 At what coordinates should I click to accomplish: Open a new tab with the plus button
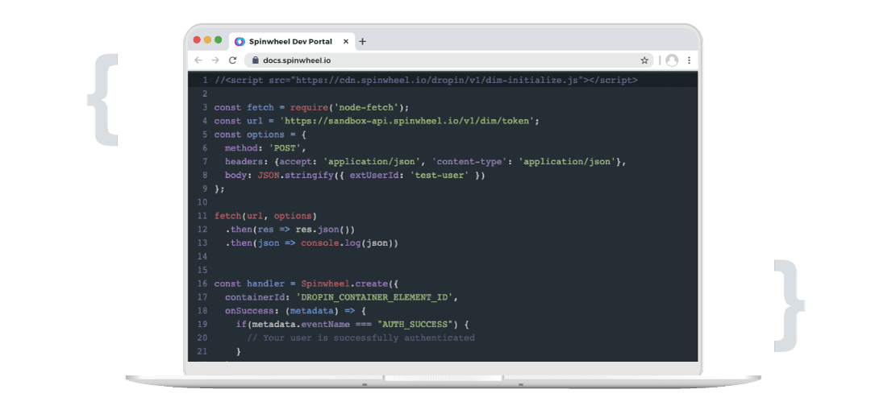pos(363,42)
